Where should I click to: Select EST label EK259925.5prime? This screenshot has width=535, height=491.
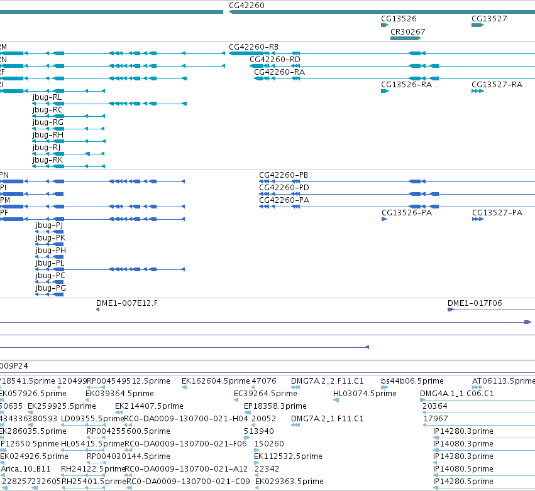point(62,406)
